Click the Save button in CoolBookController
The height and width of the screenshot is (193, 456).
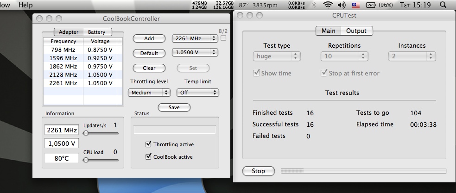coord(174,107)
